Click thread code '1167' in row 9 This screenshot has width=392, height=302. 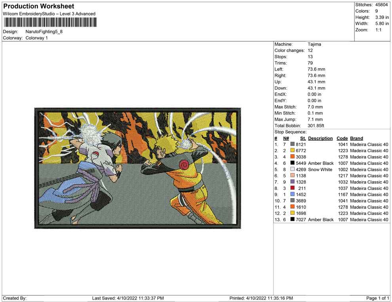coord(343,195)
